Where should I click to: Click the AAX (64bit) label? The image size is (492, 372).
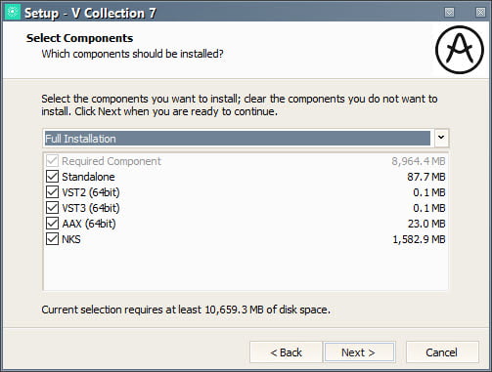pyautogui.click(x=89, y=224)
